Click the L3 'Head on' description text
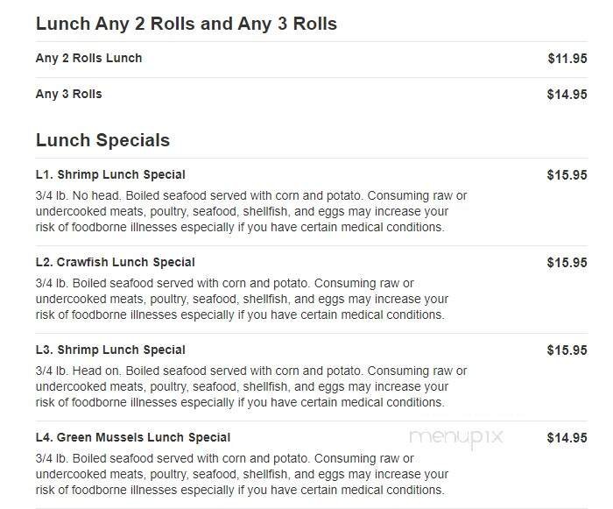 click(x=250, y=386)
